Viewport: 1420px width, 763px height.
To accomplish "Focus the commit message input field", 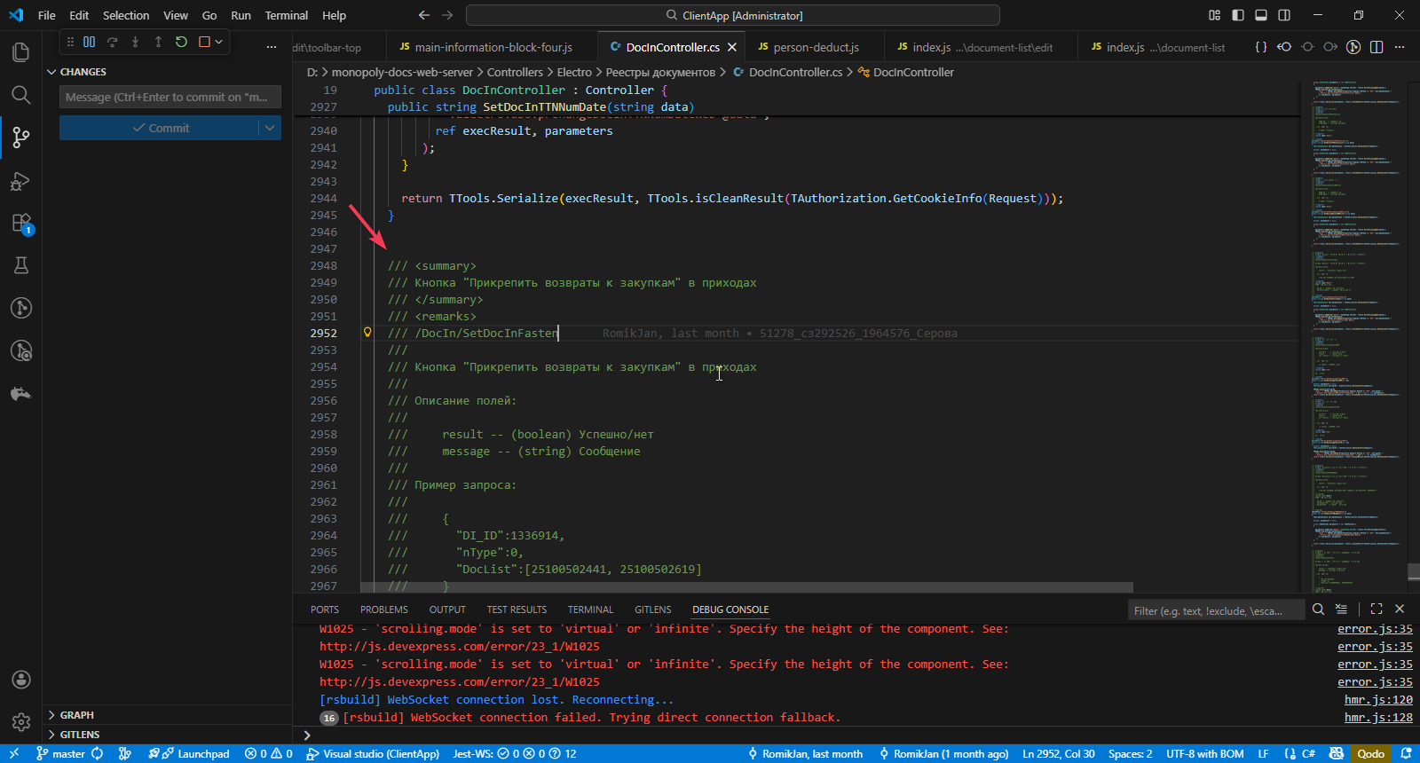I will 170,97.
